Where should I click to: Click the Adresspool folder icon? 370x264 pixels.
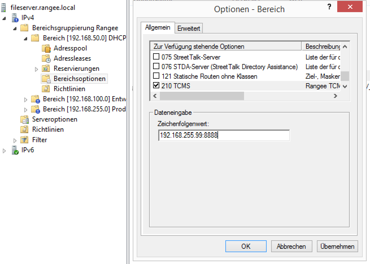[x=46, y=49]
